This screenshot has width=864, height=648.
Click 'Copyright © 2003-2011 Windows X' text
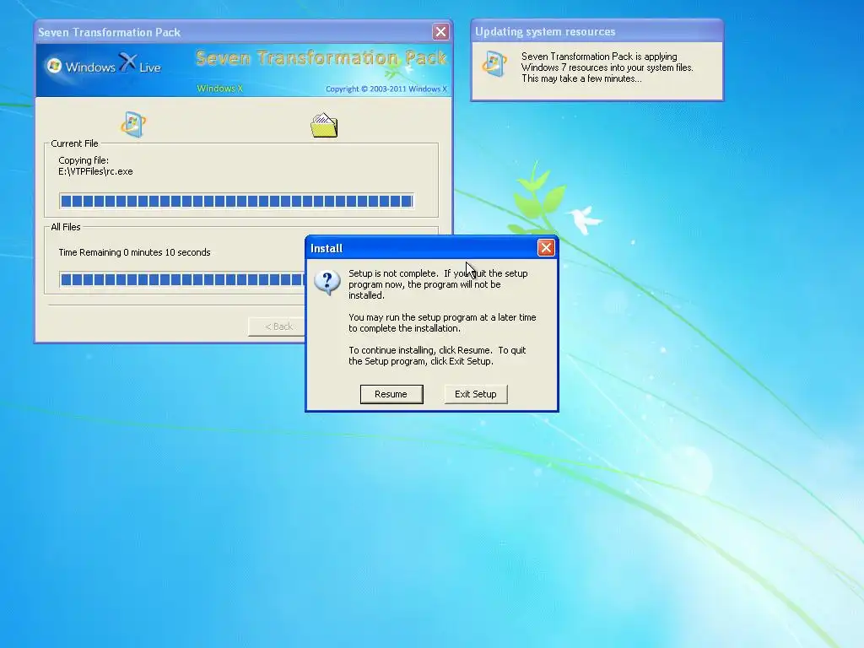(x=386, y=89)
